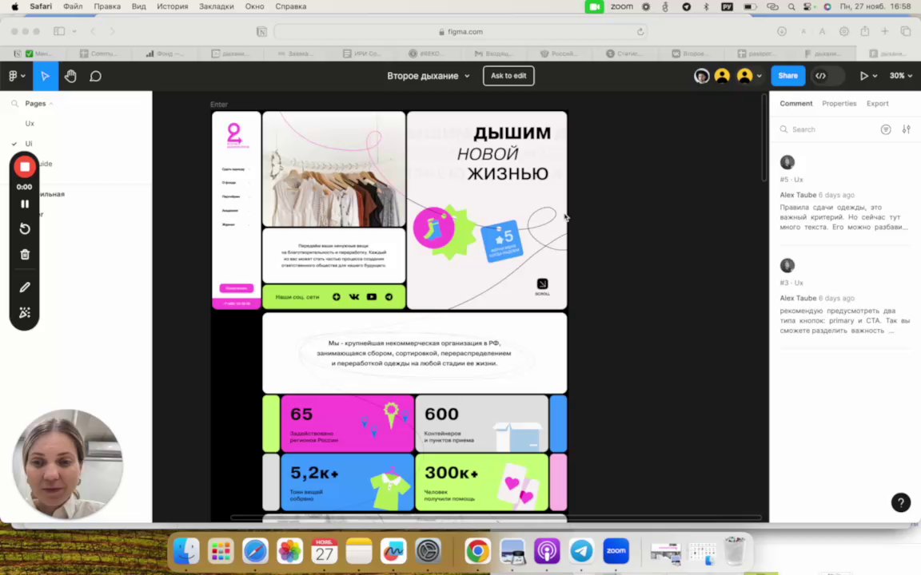Switch to the Properties tab
The height and width of the screenshot is (575, 921).
pos(839,103)
